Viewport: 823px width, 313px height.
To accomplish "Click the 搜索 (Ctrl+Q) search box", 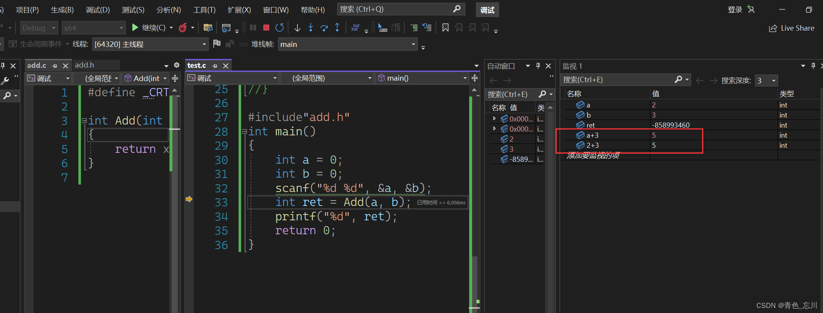I will pyautogui.click(x=397, y=9).
